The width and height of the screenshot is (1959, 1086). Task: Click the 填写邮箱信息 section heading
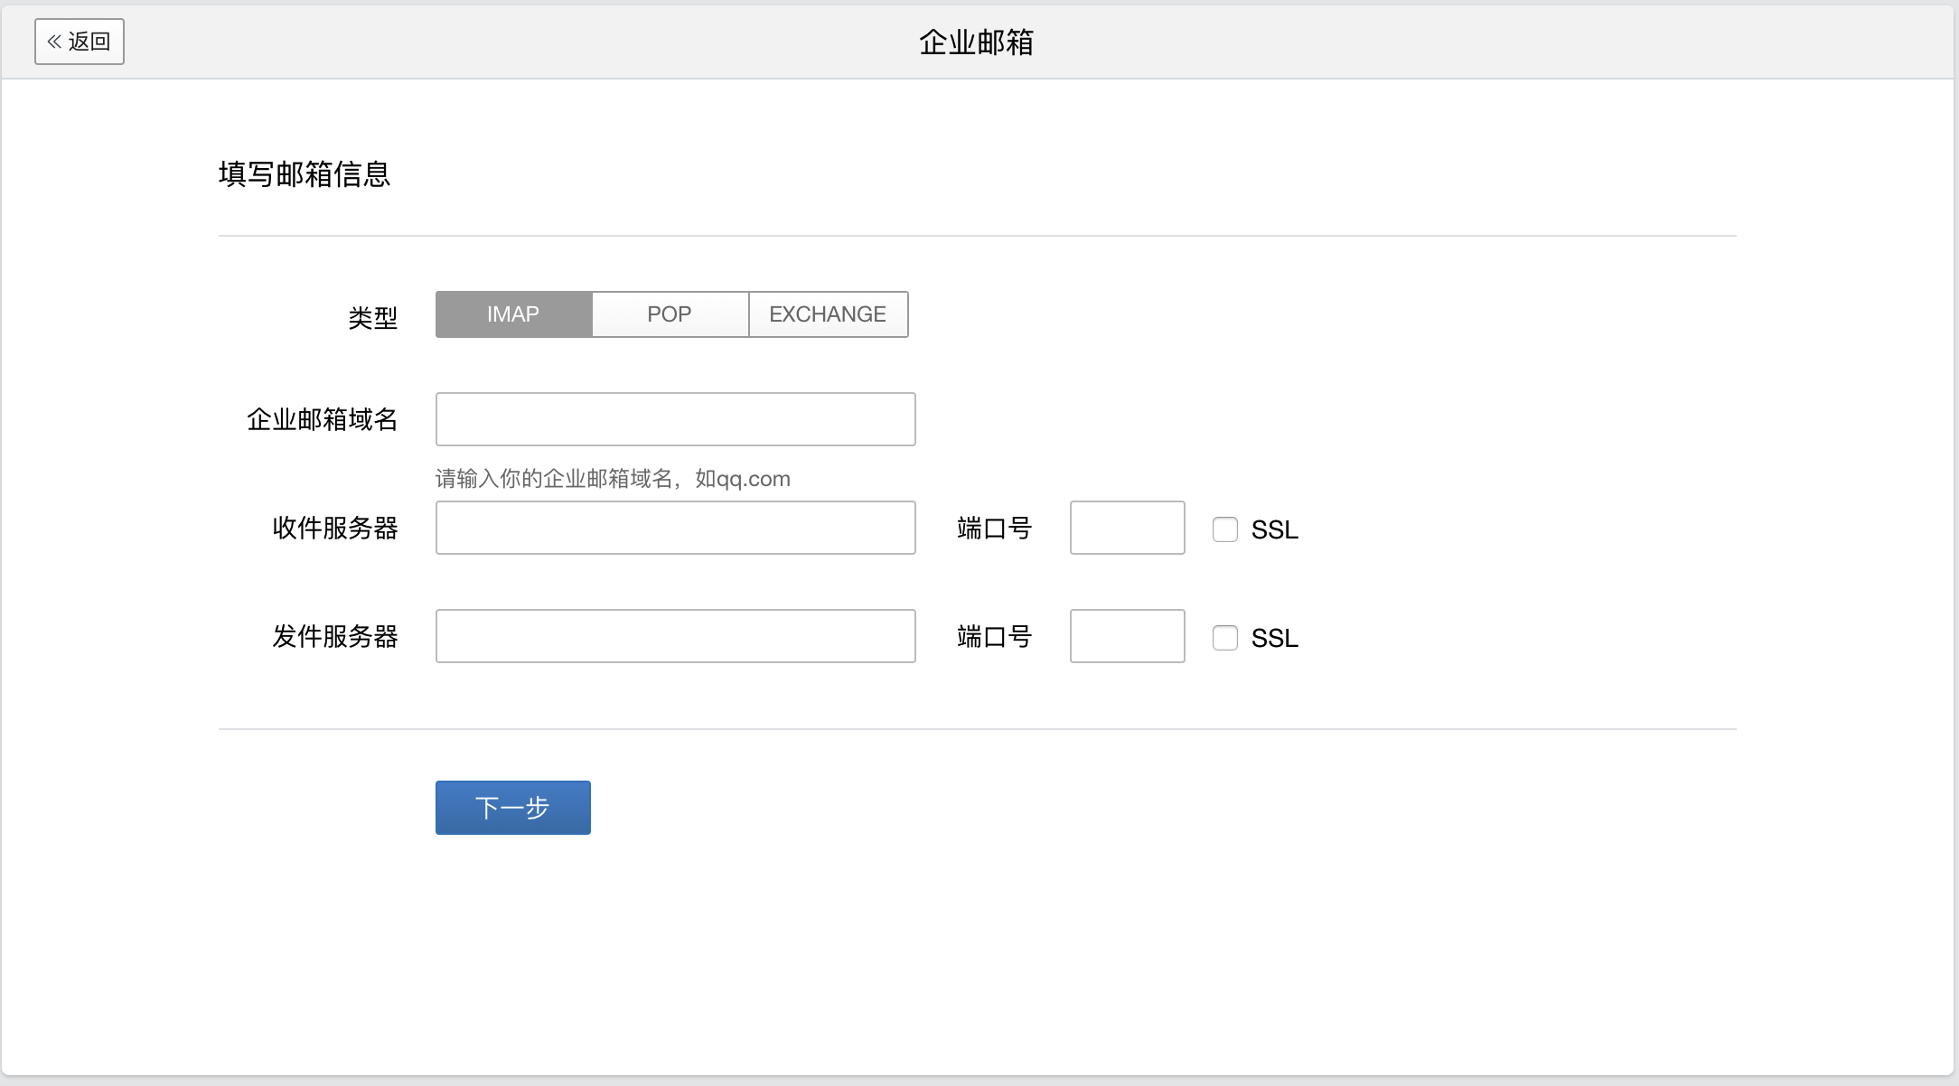click(x=305, y=174)
